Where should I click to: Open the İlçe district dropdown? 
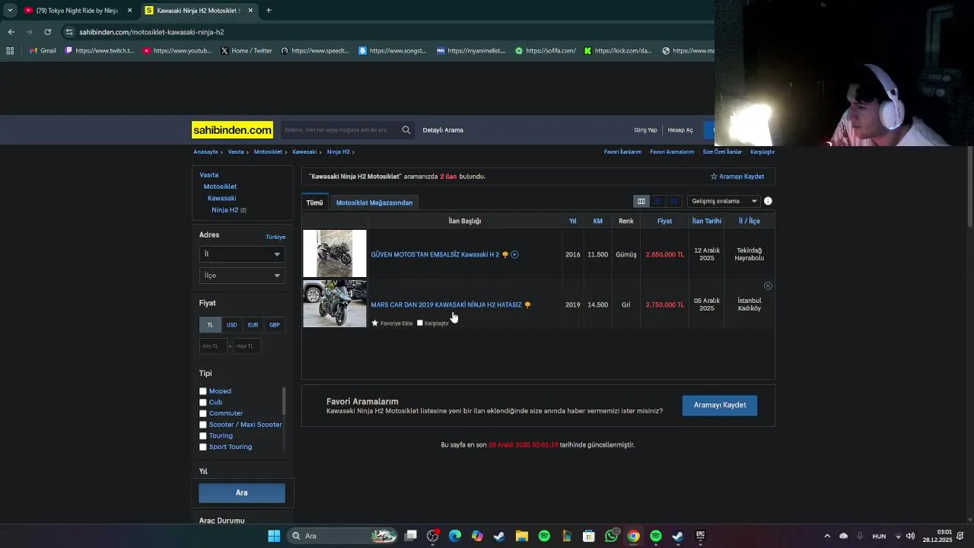(x=242, y=276)
